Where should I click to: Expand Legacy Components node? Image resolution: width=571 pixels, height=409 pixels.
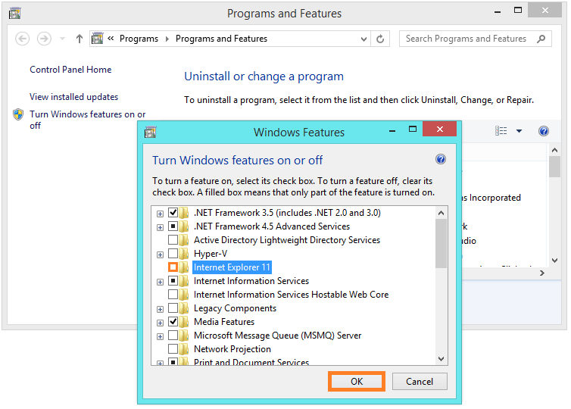coord(160,310)
